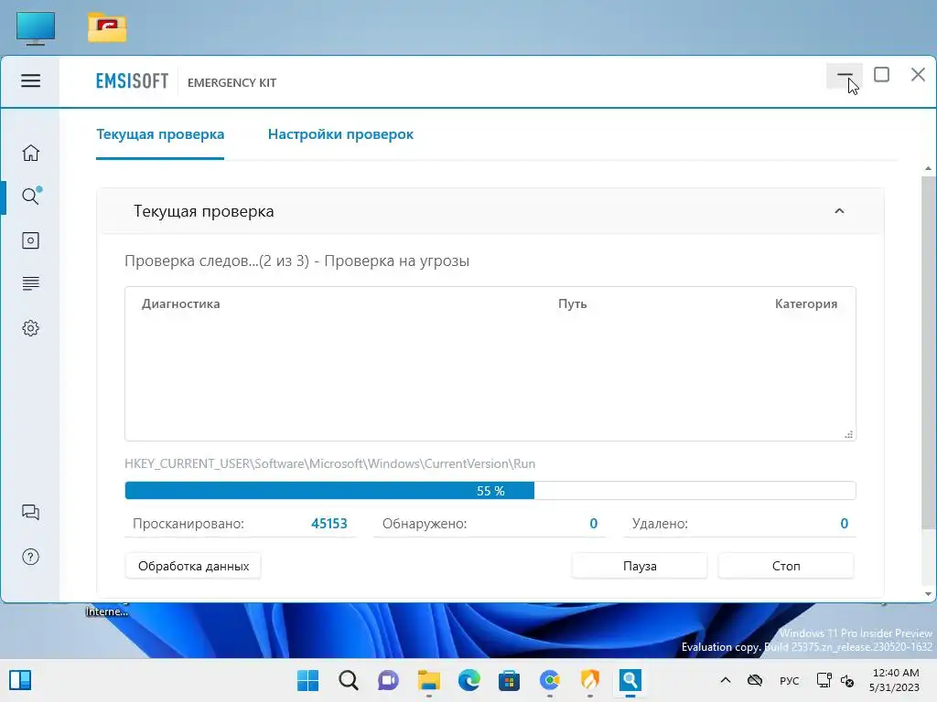Minimize the Emsisoft window
This screenshot has height=702, width=937.
[x=845, y=75]
